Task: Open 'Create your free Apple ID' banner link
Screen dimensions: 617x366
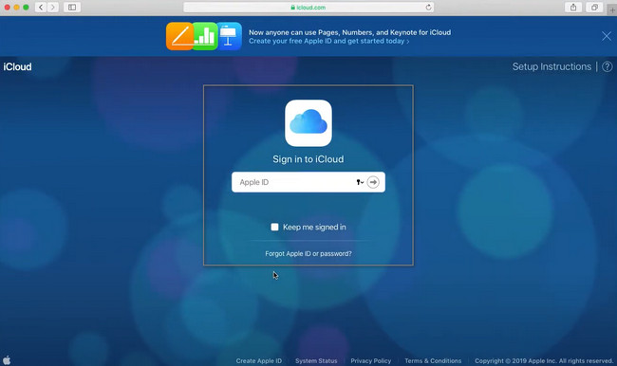Action: click(x=329, y=41)
